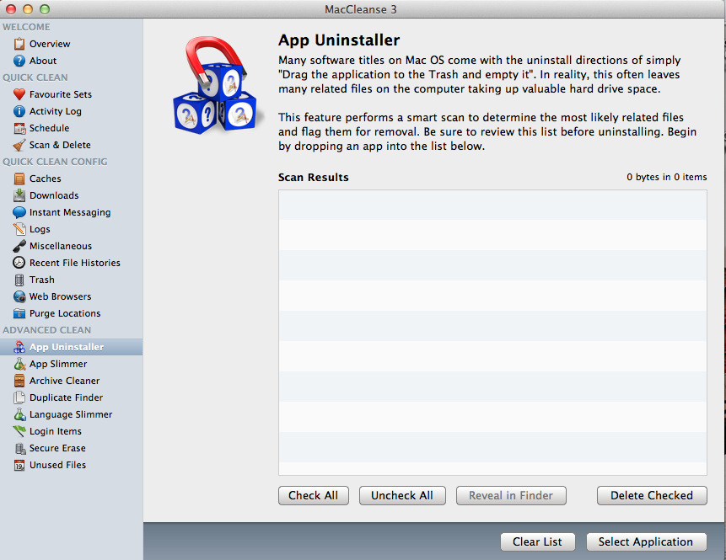Click the Instant Messaging speech bubble icon
This screenshot has width=726, height=560.
[19, 212]
